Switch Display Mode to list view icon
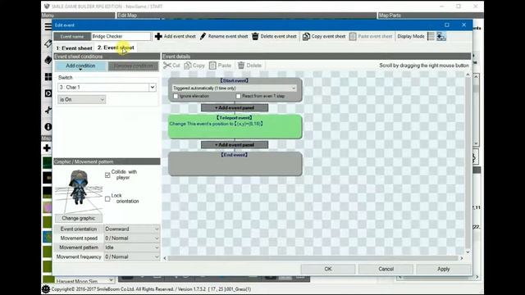The image size is (525, 295). pyautogui.click(x=431, y=36)
